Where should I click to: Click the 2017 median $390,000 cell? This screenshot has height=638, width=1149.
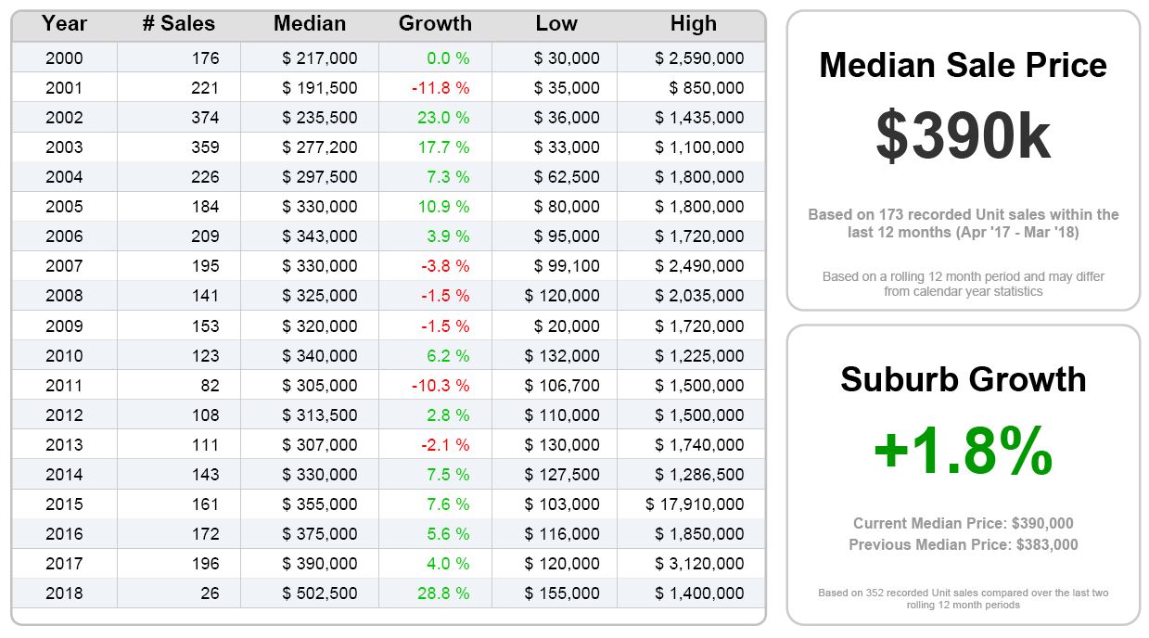point(320,564)
